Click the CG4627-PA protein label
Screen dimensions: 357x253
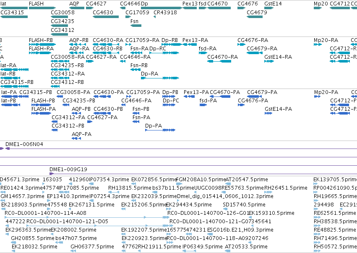point(102,117)
